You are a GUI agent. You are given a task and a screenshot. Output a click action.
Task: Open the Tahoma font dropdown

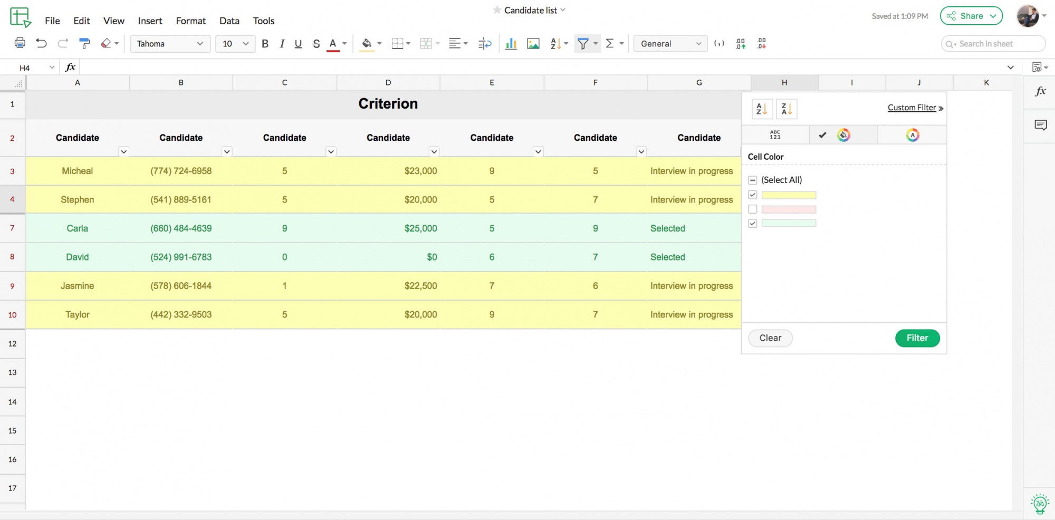pyautogui.click(x=170, y=44)
